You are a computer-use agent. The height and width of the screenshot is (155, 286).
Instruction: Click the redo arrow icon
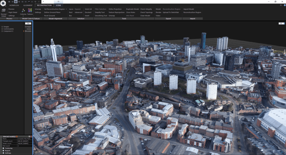pos(39,2)
